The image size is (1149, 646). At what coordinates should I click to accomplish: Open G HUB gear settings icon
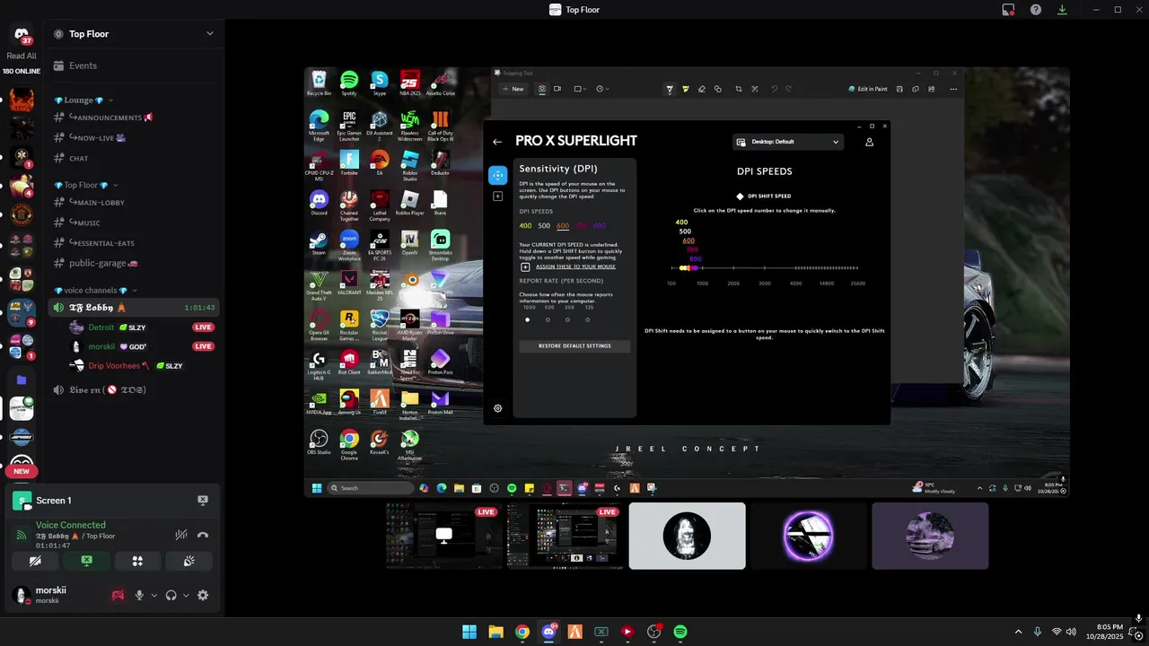pos(498,408)
